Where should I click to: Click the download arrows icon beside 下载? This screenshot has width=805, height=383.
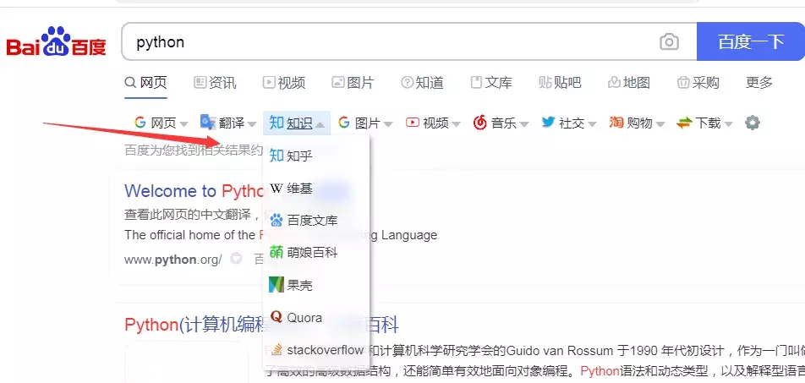[x=684, y=123]
